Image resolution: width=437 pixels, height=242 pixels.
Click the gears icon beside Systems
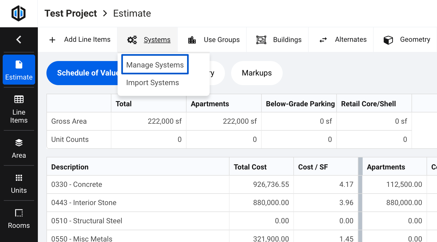tap(132, 40)
